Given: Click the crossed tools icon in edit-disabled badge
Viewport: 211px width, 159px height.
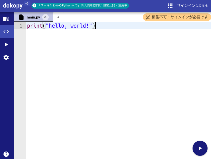Looking at the screenshot, I should tap(148, 17).
